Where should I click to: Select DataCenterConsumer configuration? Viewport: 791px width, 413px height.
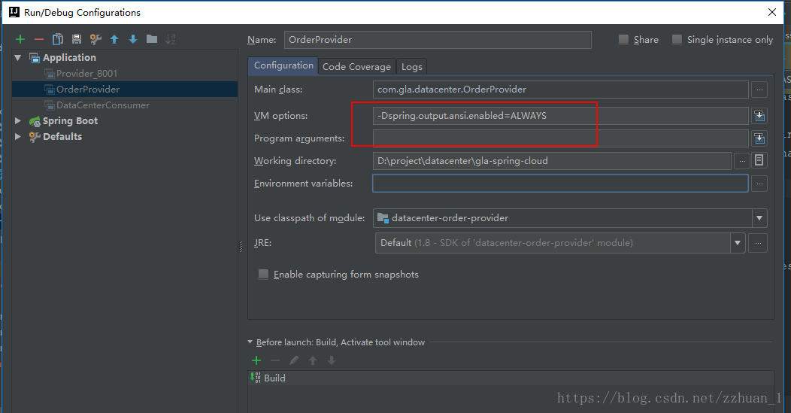point(103,105)
